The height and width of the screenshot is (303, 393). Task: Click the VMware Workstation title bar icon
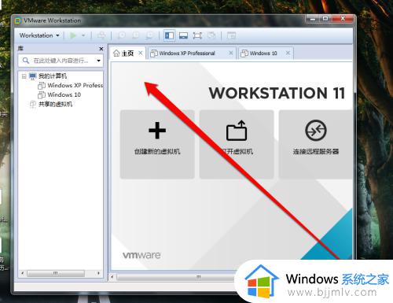click(18, 20)
